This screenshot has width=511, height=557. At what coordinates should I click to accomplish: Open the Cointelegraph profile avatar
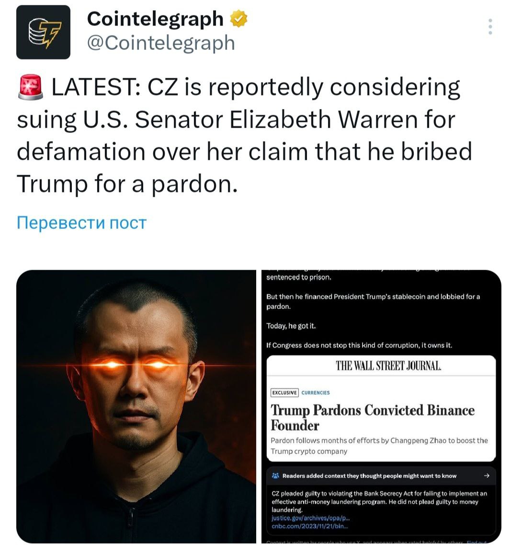tap(43, 32)
